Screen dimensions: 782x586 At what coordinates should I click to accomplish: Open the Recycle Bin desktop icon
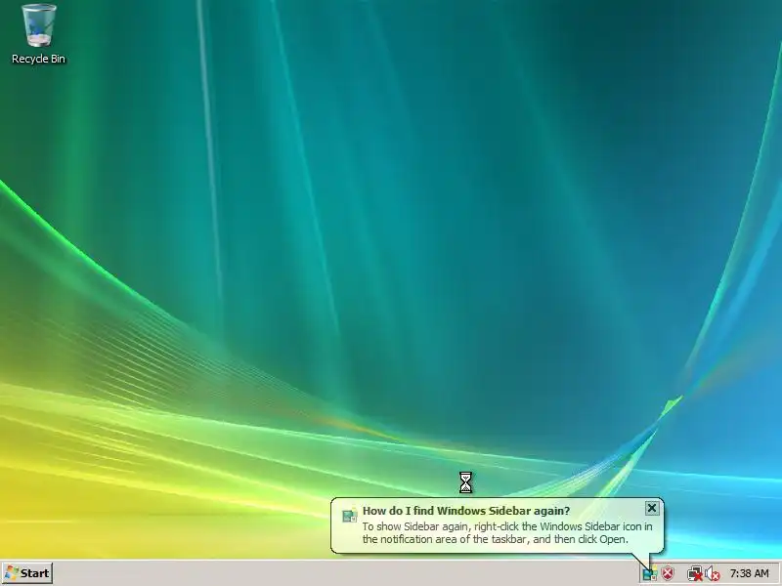(38, 26)
